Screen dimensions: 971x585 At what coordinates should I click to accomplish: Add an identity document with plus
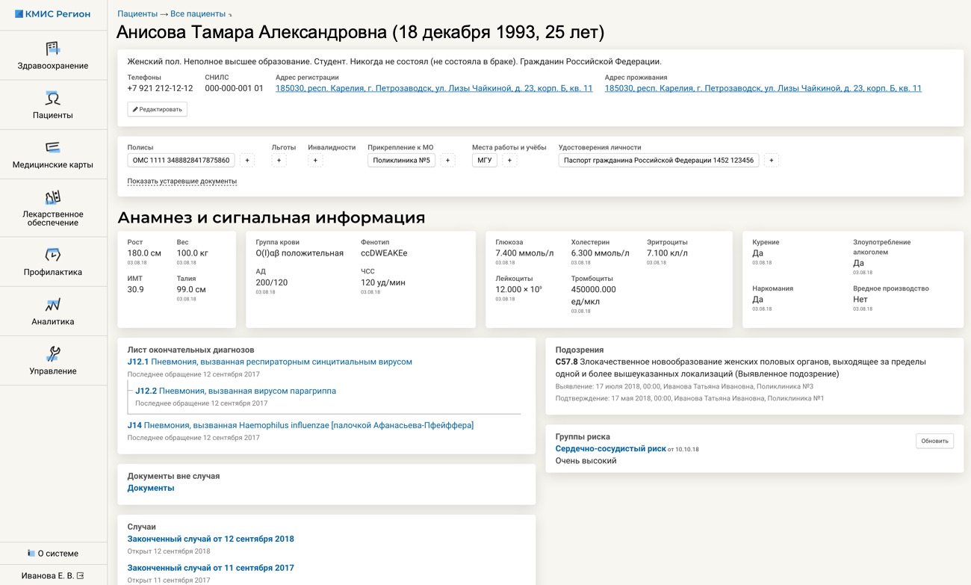(x=772, y=161)
